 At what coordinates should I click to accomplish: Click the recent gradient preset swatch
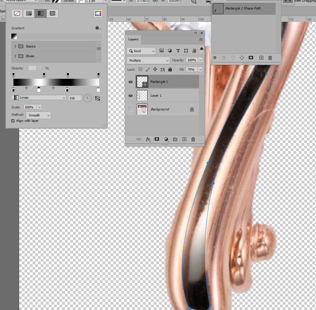pyautogui.click(x=14, y=36)
